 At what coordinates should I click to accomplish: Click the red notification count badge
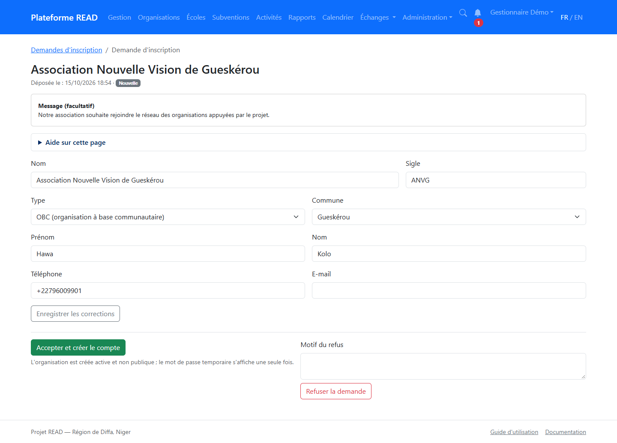[479, 23]
